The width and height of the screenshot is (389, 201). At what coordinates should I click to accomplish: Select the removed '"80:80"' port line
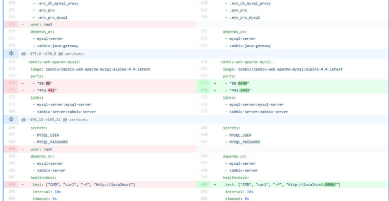tap(100, 83)
